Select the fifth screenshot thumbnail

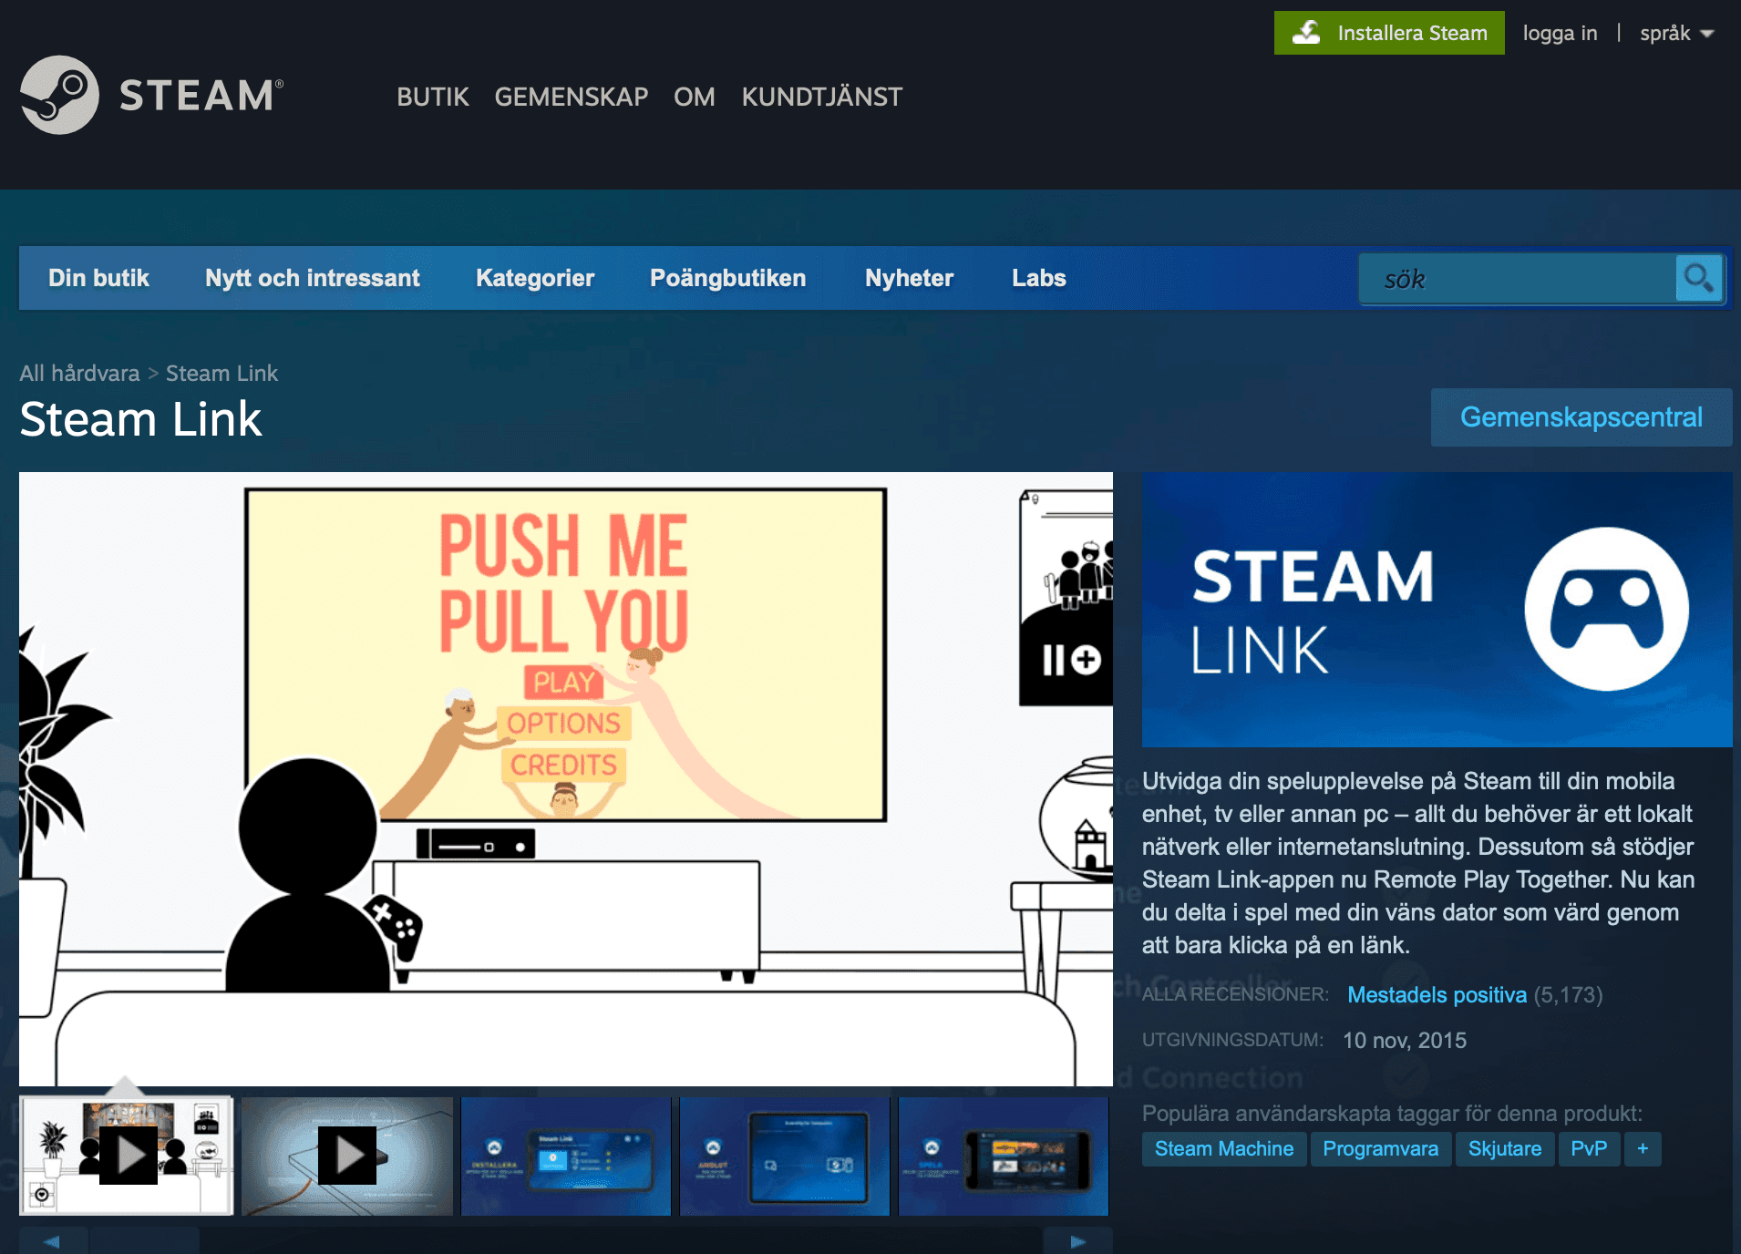point(1004,1156)
